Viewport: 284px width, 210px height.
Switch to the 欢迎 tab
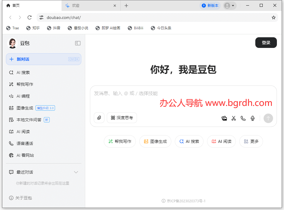[91, 6]
